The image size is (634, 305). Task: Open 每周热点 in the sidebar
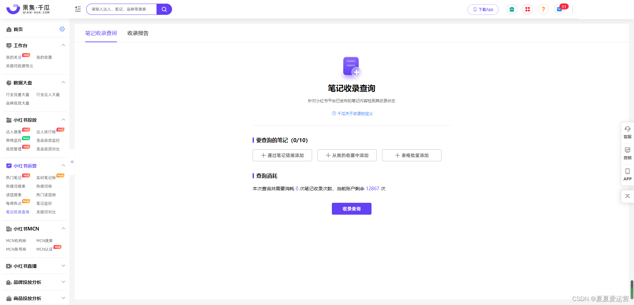(14, 203)
